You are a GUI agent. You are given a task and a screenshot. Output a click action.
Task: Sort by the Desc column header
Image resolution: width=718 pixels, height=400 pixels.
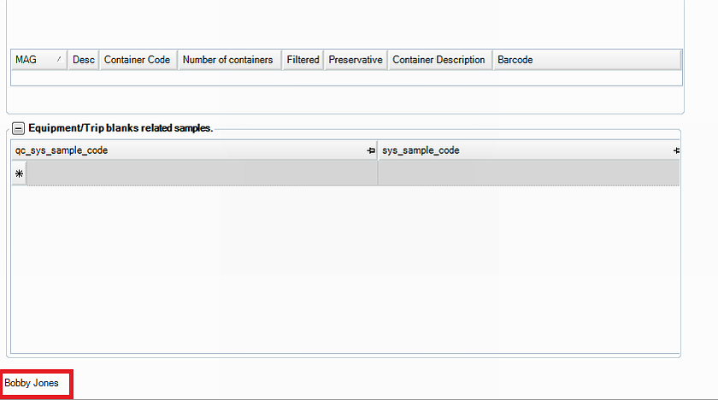point(84,60)
